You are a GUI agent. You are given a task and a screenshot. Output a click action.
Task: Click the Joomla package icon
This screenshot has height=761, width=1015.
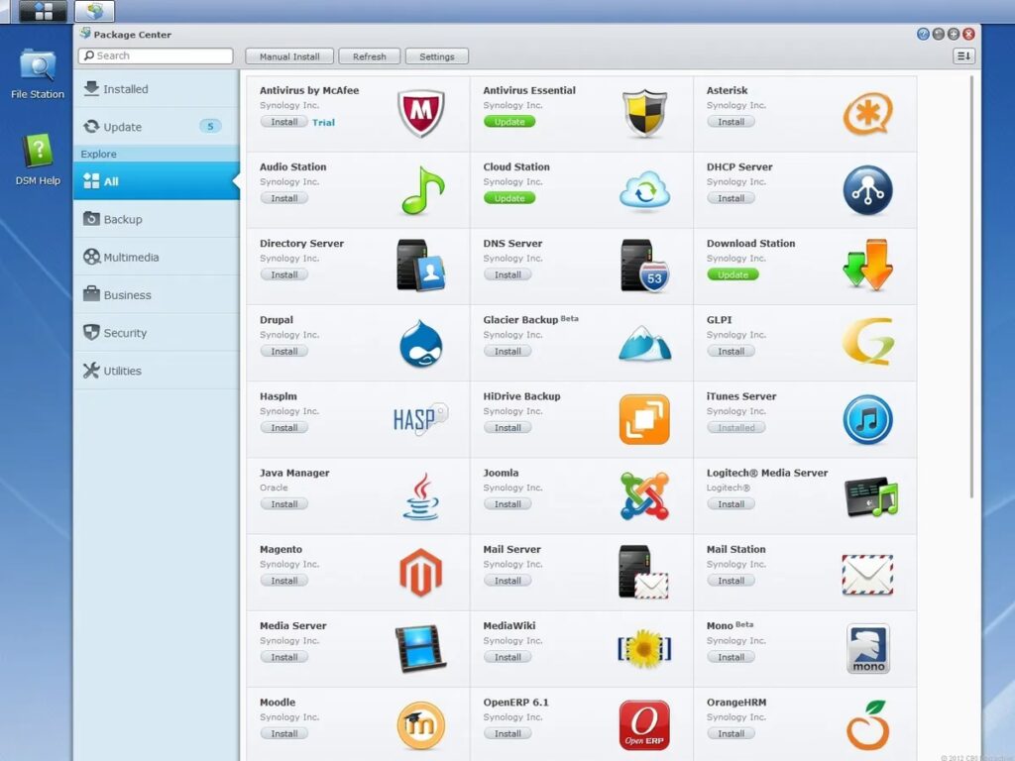click(644, 495)
